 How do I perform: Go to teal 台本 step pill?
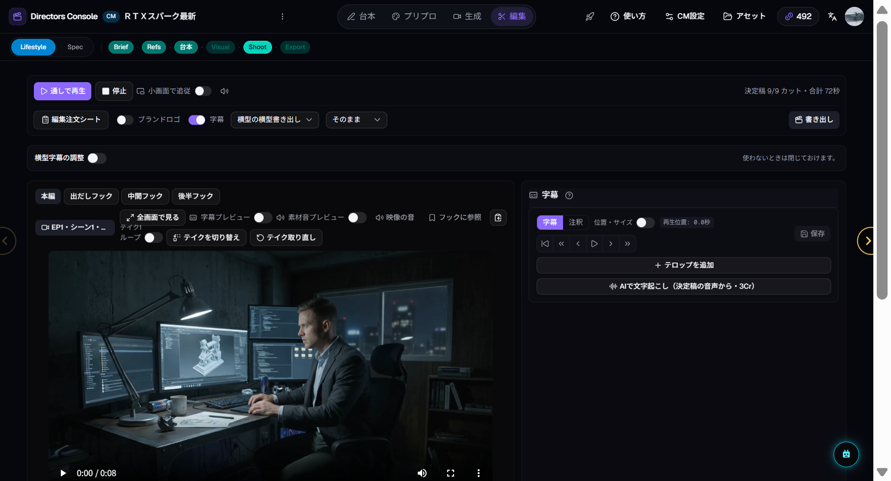pyautogui.click(x=186, y=47)
